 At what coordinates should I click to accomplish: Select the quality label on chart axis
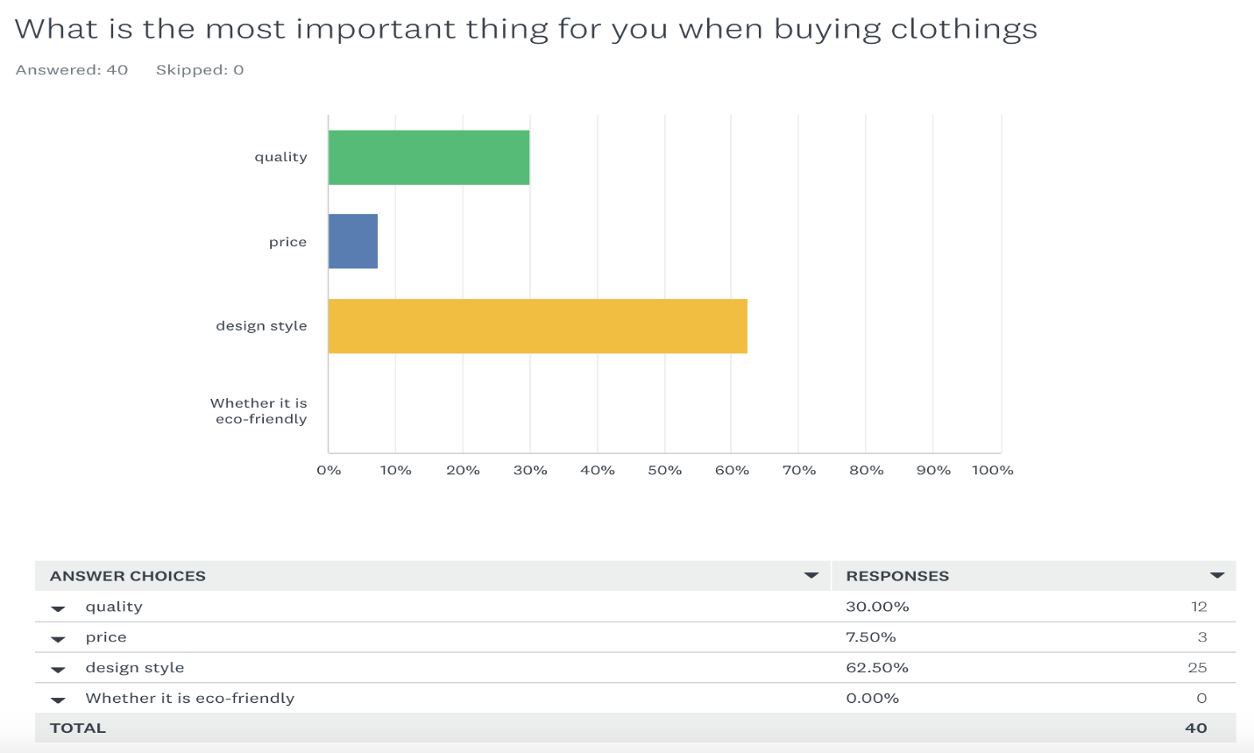pos(280,157)
